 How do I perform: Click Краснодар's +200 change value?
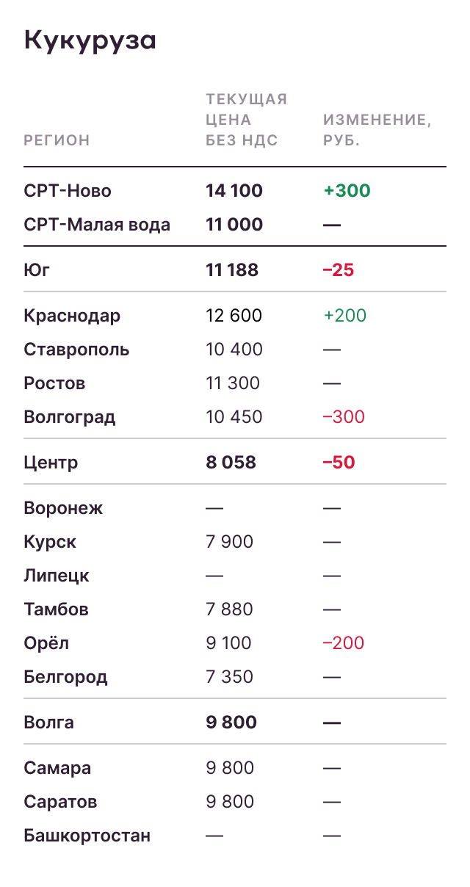344,316
